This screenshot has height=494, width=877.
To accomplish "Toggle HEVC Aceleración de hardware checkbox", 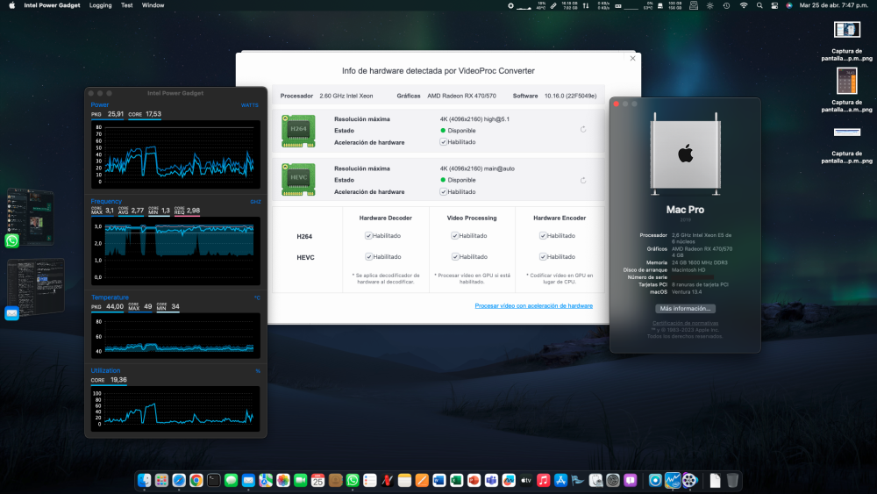I will [443, 192].
